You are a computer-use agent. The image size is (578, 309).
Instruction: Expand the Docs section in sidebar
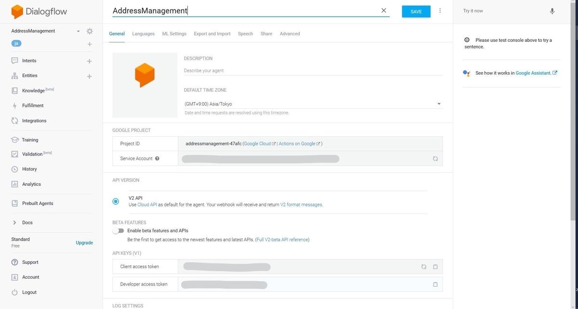pos(14,223)
